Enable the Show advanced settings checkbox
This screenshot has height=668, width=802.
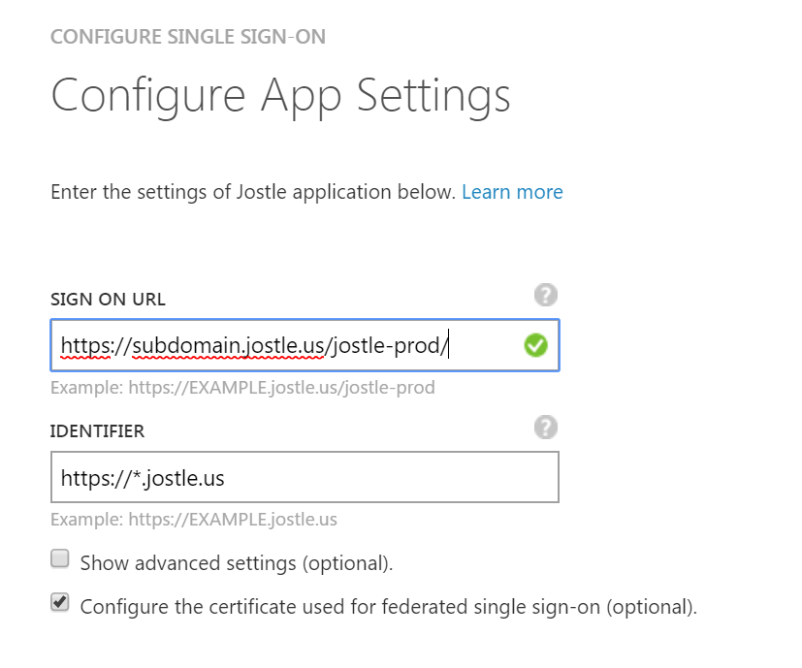60,558
